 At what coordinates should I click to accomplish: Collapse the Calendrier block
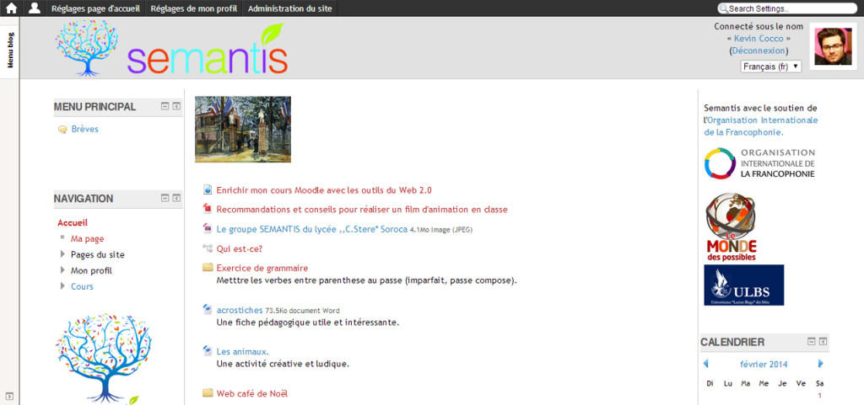[x=811, y=341]
